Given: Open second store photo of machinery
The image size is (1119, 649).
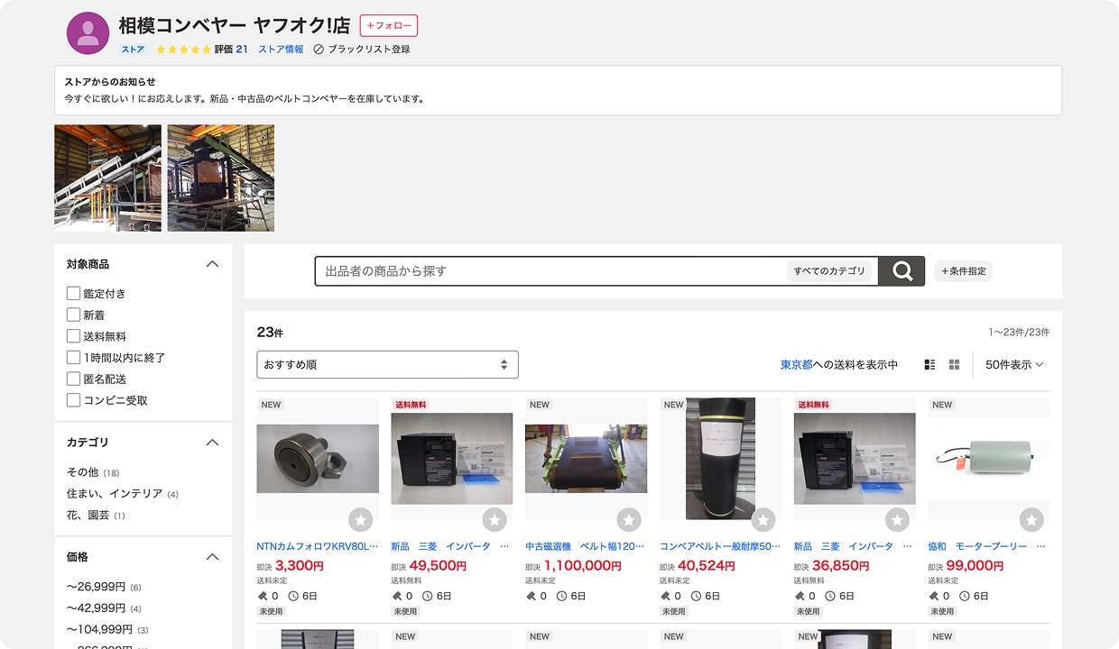Looking at the screenshot, I should 221,178.
